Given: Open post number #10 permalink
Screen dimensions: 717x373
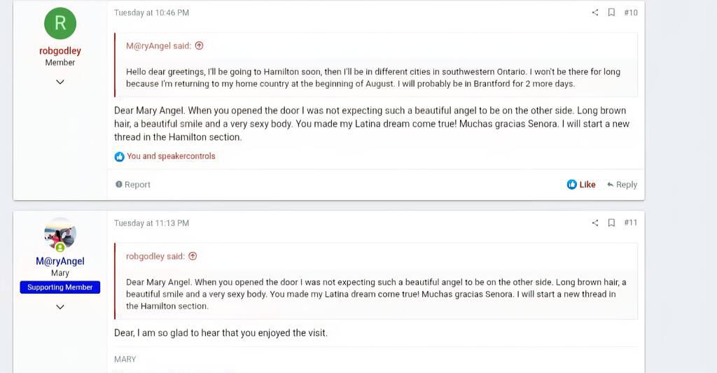Looking at the screenshot, I should pyautogui.click(x=630, y=13).
